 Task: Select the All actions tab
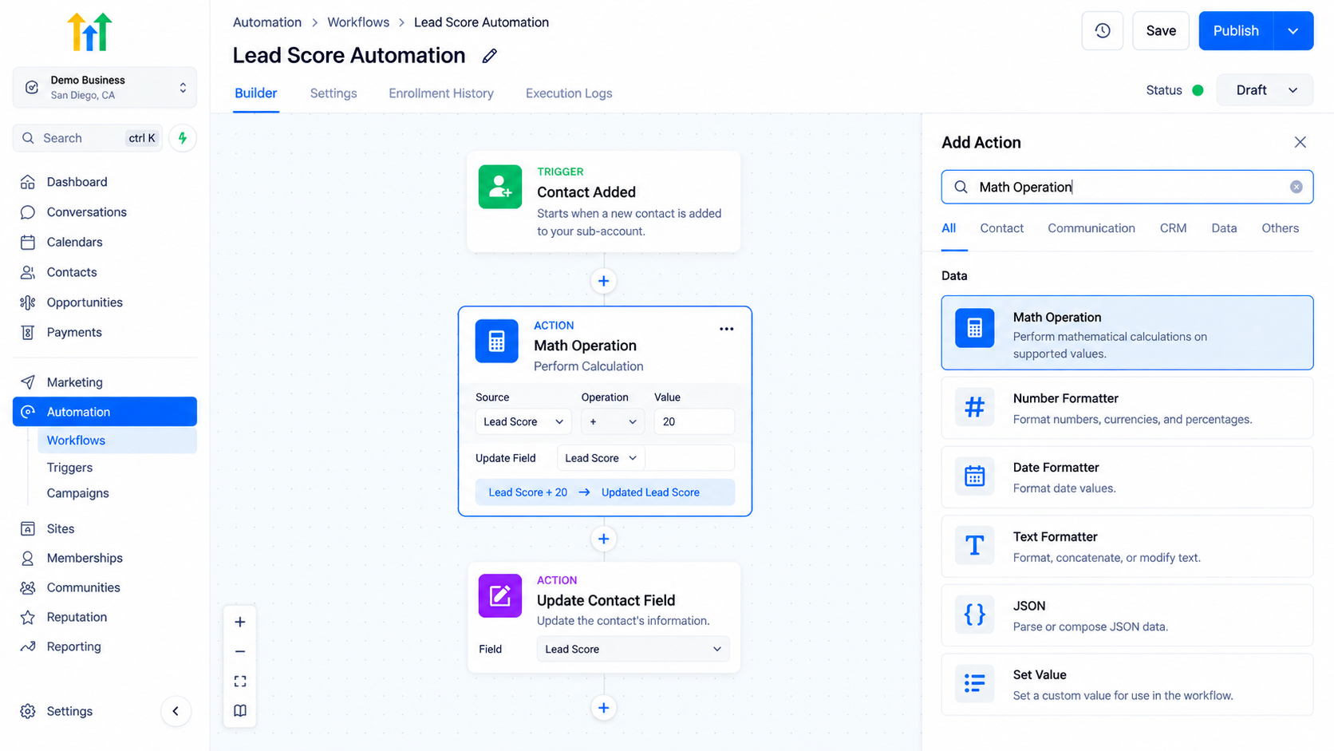coord(949,228)
